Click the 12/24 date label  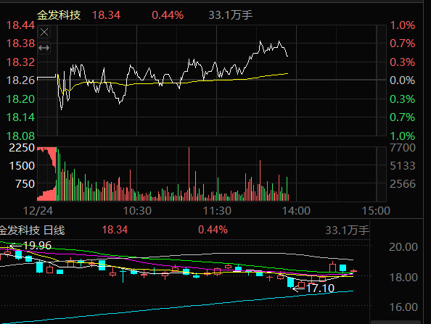pos(38,211)
